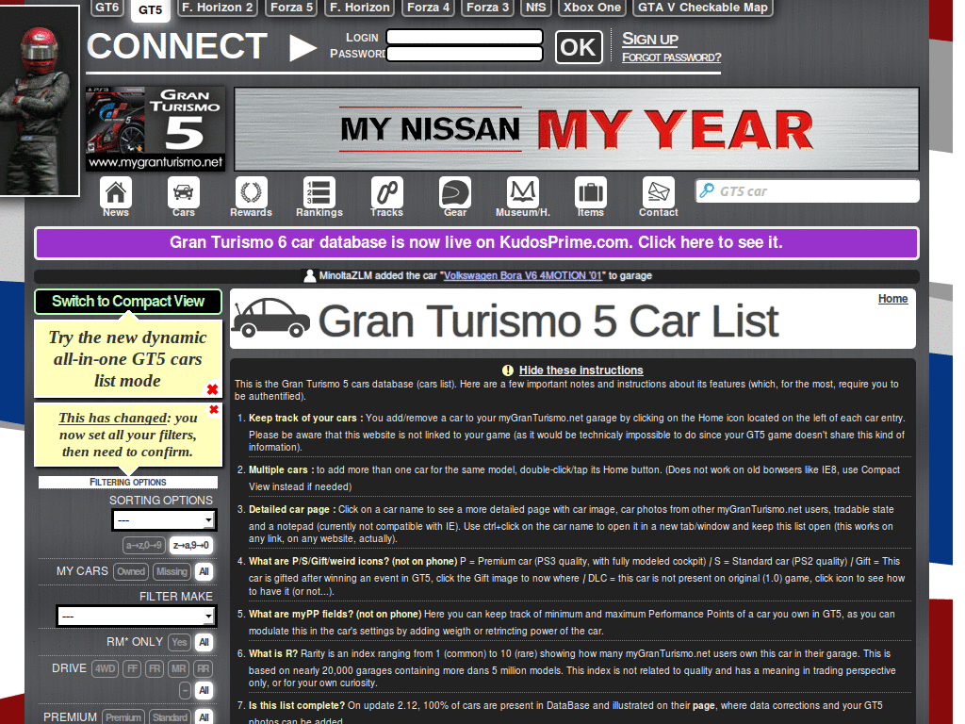Click the car icon beside Gran Turismo 5 Car List
This screenshot has height=724, width=965.
[x=270, y=318]
